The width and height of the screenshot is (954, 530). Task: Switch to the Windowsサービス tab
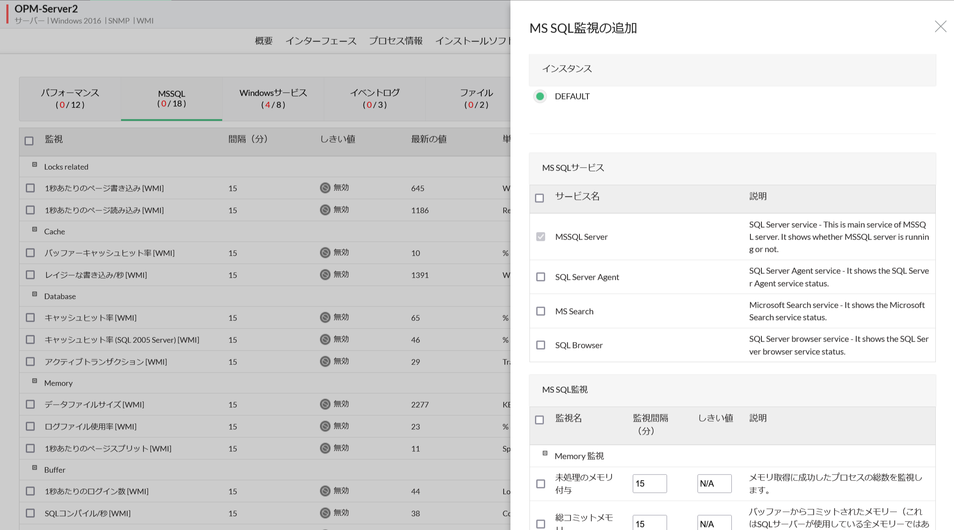(x=273, y=98)
